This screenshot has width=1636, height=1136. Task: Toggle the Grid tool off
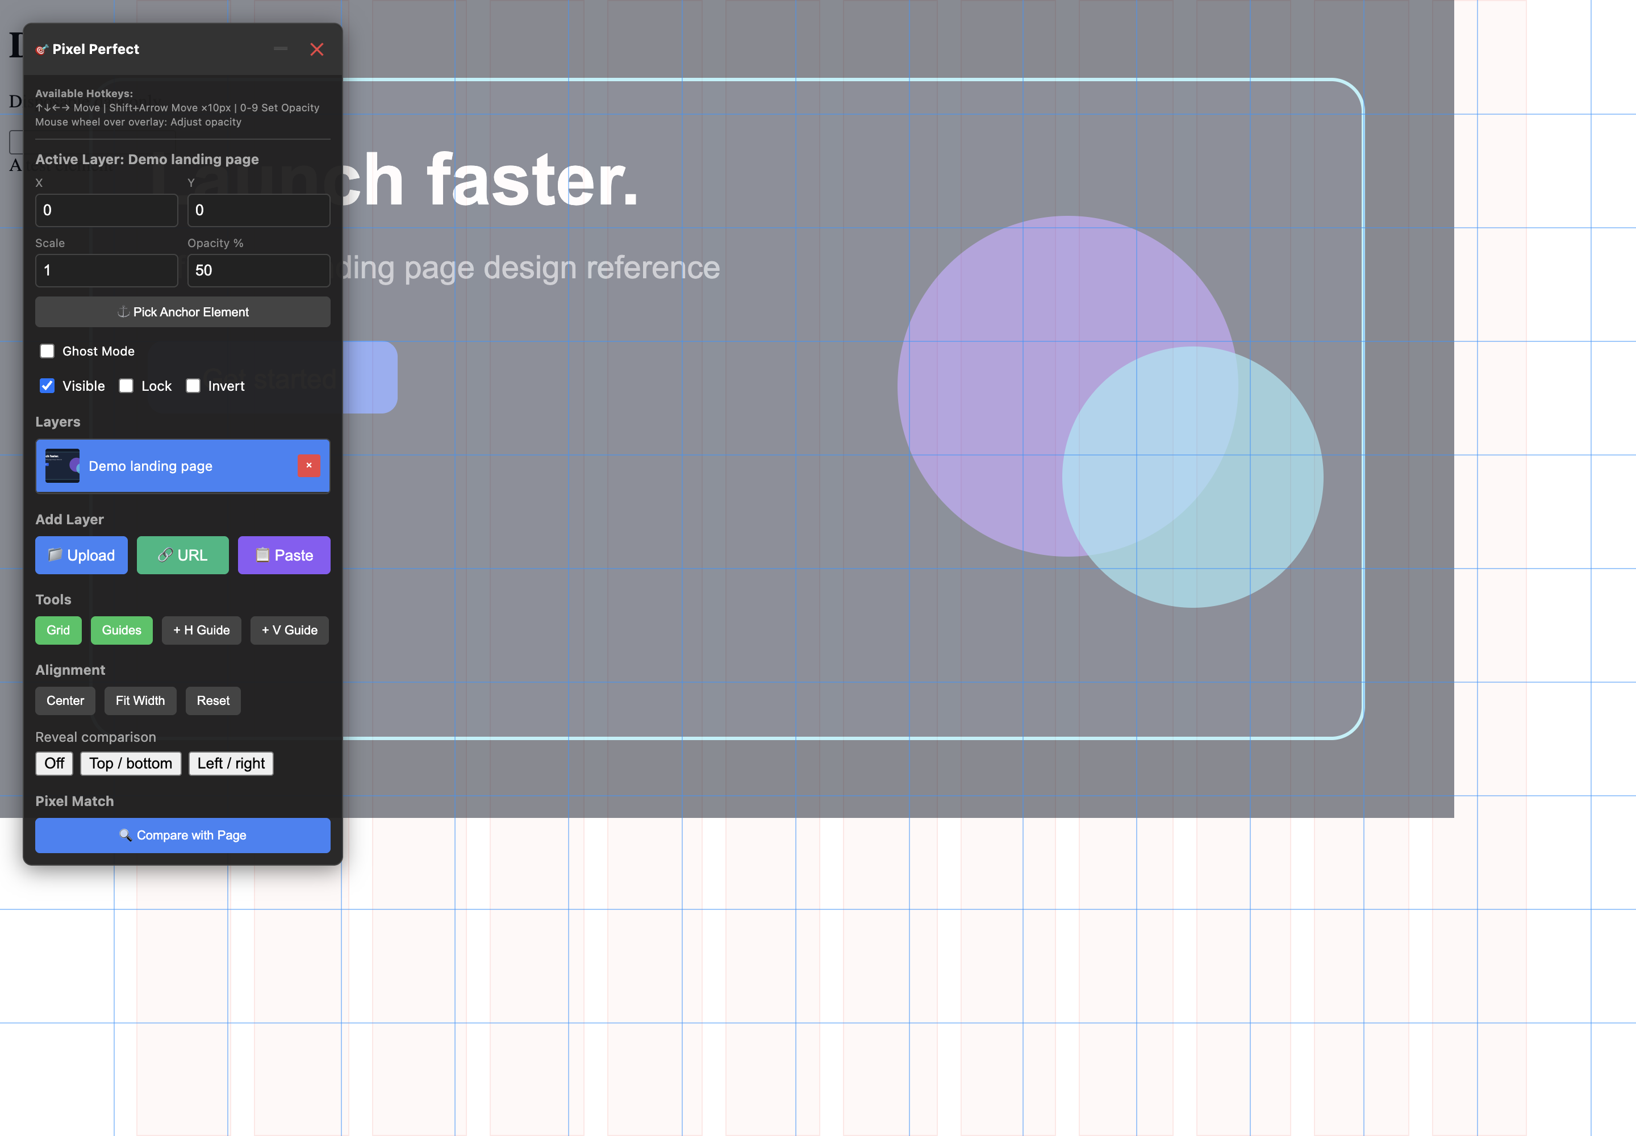(x=59, y=630)
